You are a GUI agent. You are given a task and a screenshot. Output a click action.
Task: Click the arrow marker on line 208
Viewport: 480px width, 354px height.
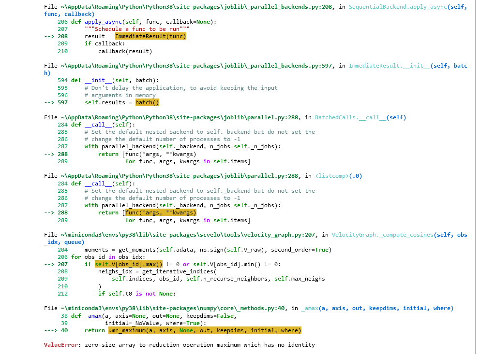pos(49,36)
